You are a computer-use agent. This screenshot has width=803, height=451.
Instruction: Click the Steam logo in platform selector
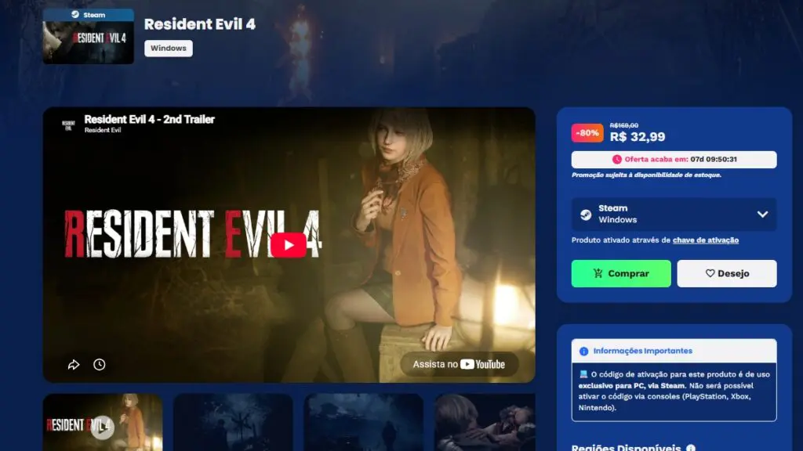[586, 215]
